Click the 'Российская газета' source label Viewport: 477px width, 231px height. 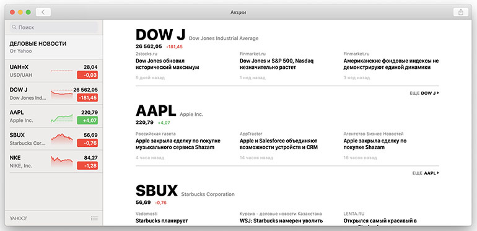pyautogui.click(x=155, y=134)
